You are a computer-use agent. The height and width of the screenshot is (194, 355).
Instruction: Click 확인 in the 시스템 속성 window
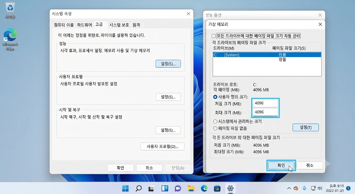pos(120,168)
